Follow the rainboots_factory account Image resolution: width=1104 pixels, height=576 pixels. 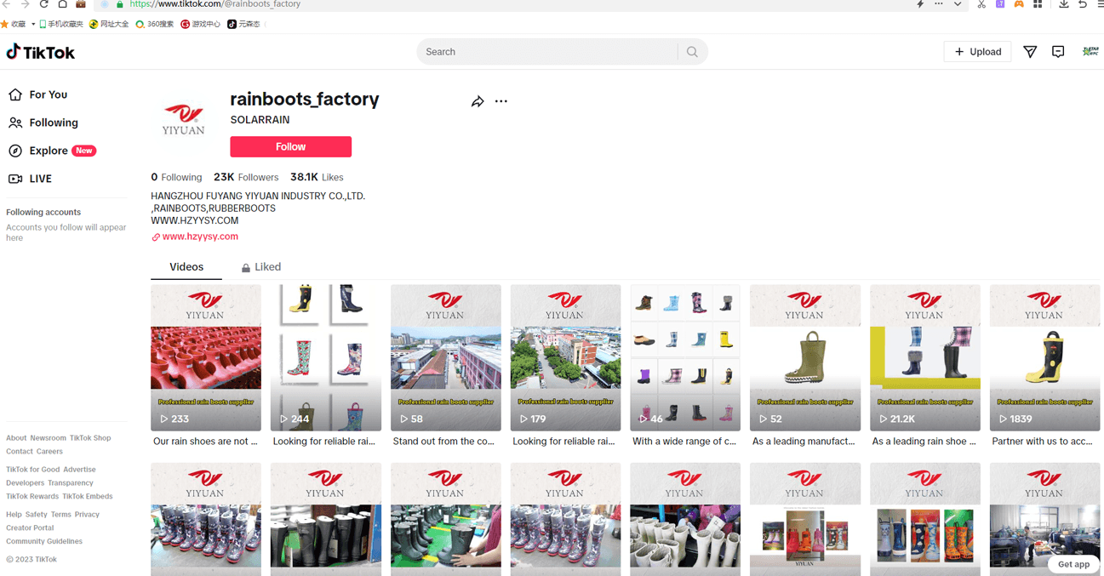point(290,146)
